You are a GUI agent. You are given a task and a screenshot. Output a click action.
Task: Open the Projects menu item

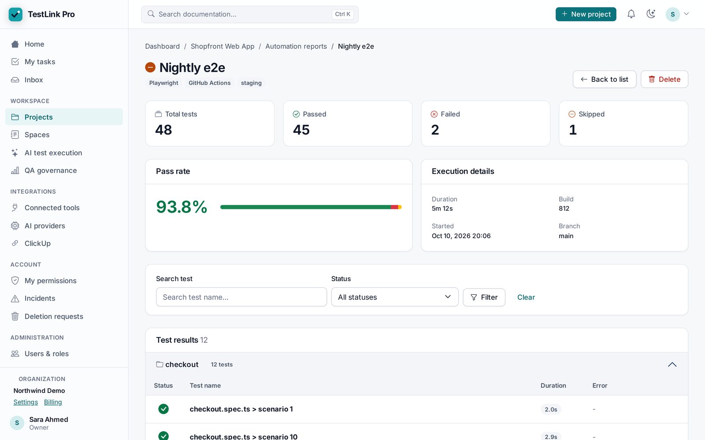pyautogui.click(x=64, y=117)
